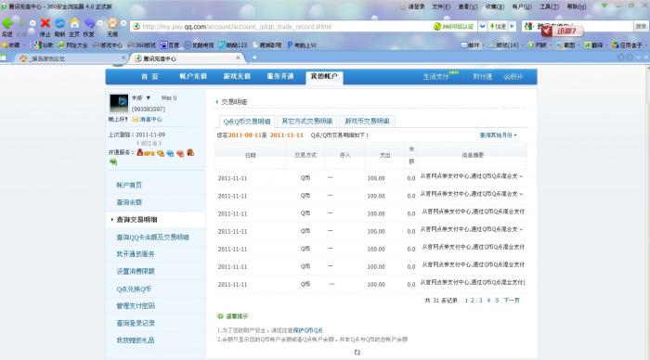
Task: Click 查询QQ卡余额及交易明细 in the sidebar
Action: coord(152,237)
